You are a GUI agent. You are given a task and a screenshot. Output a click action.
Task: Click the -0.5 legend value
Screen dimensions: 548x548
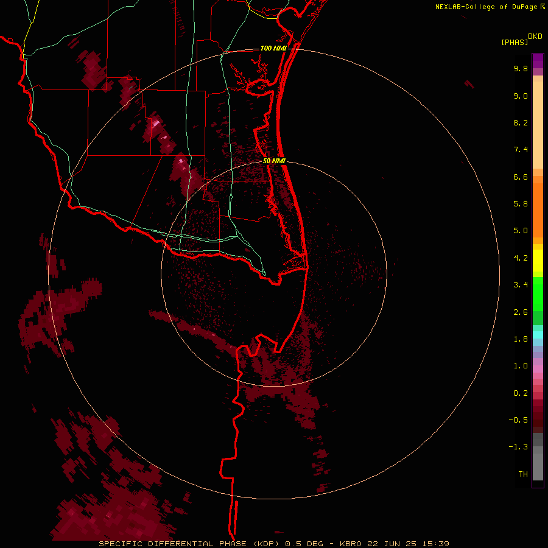(x=518, y=420)
